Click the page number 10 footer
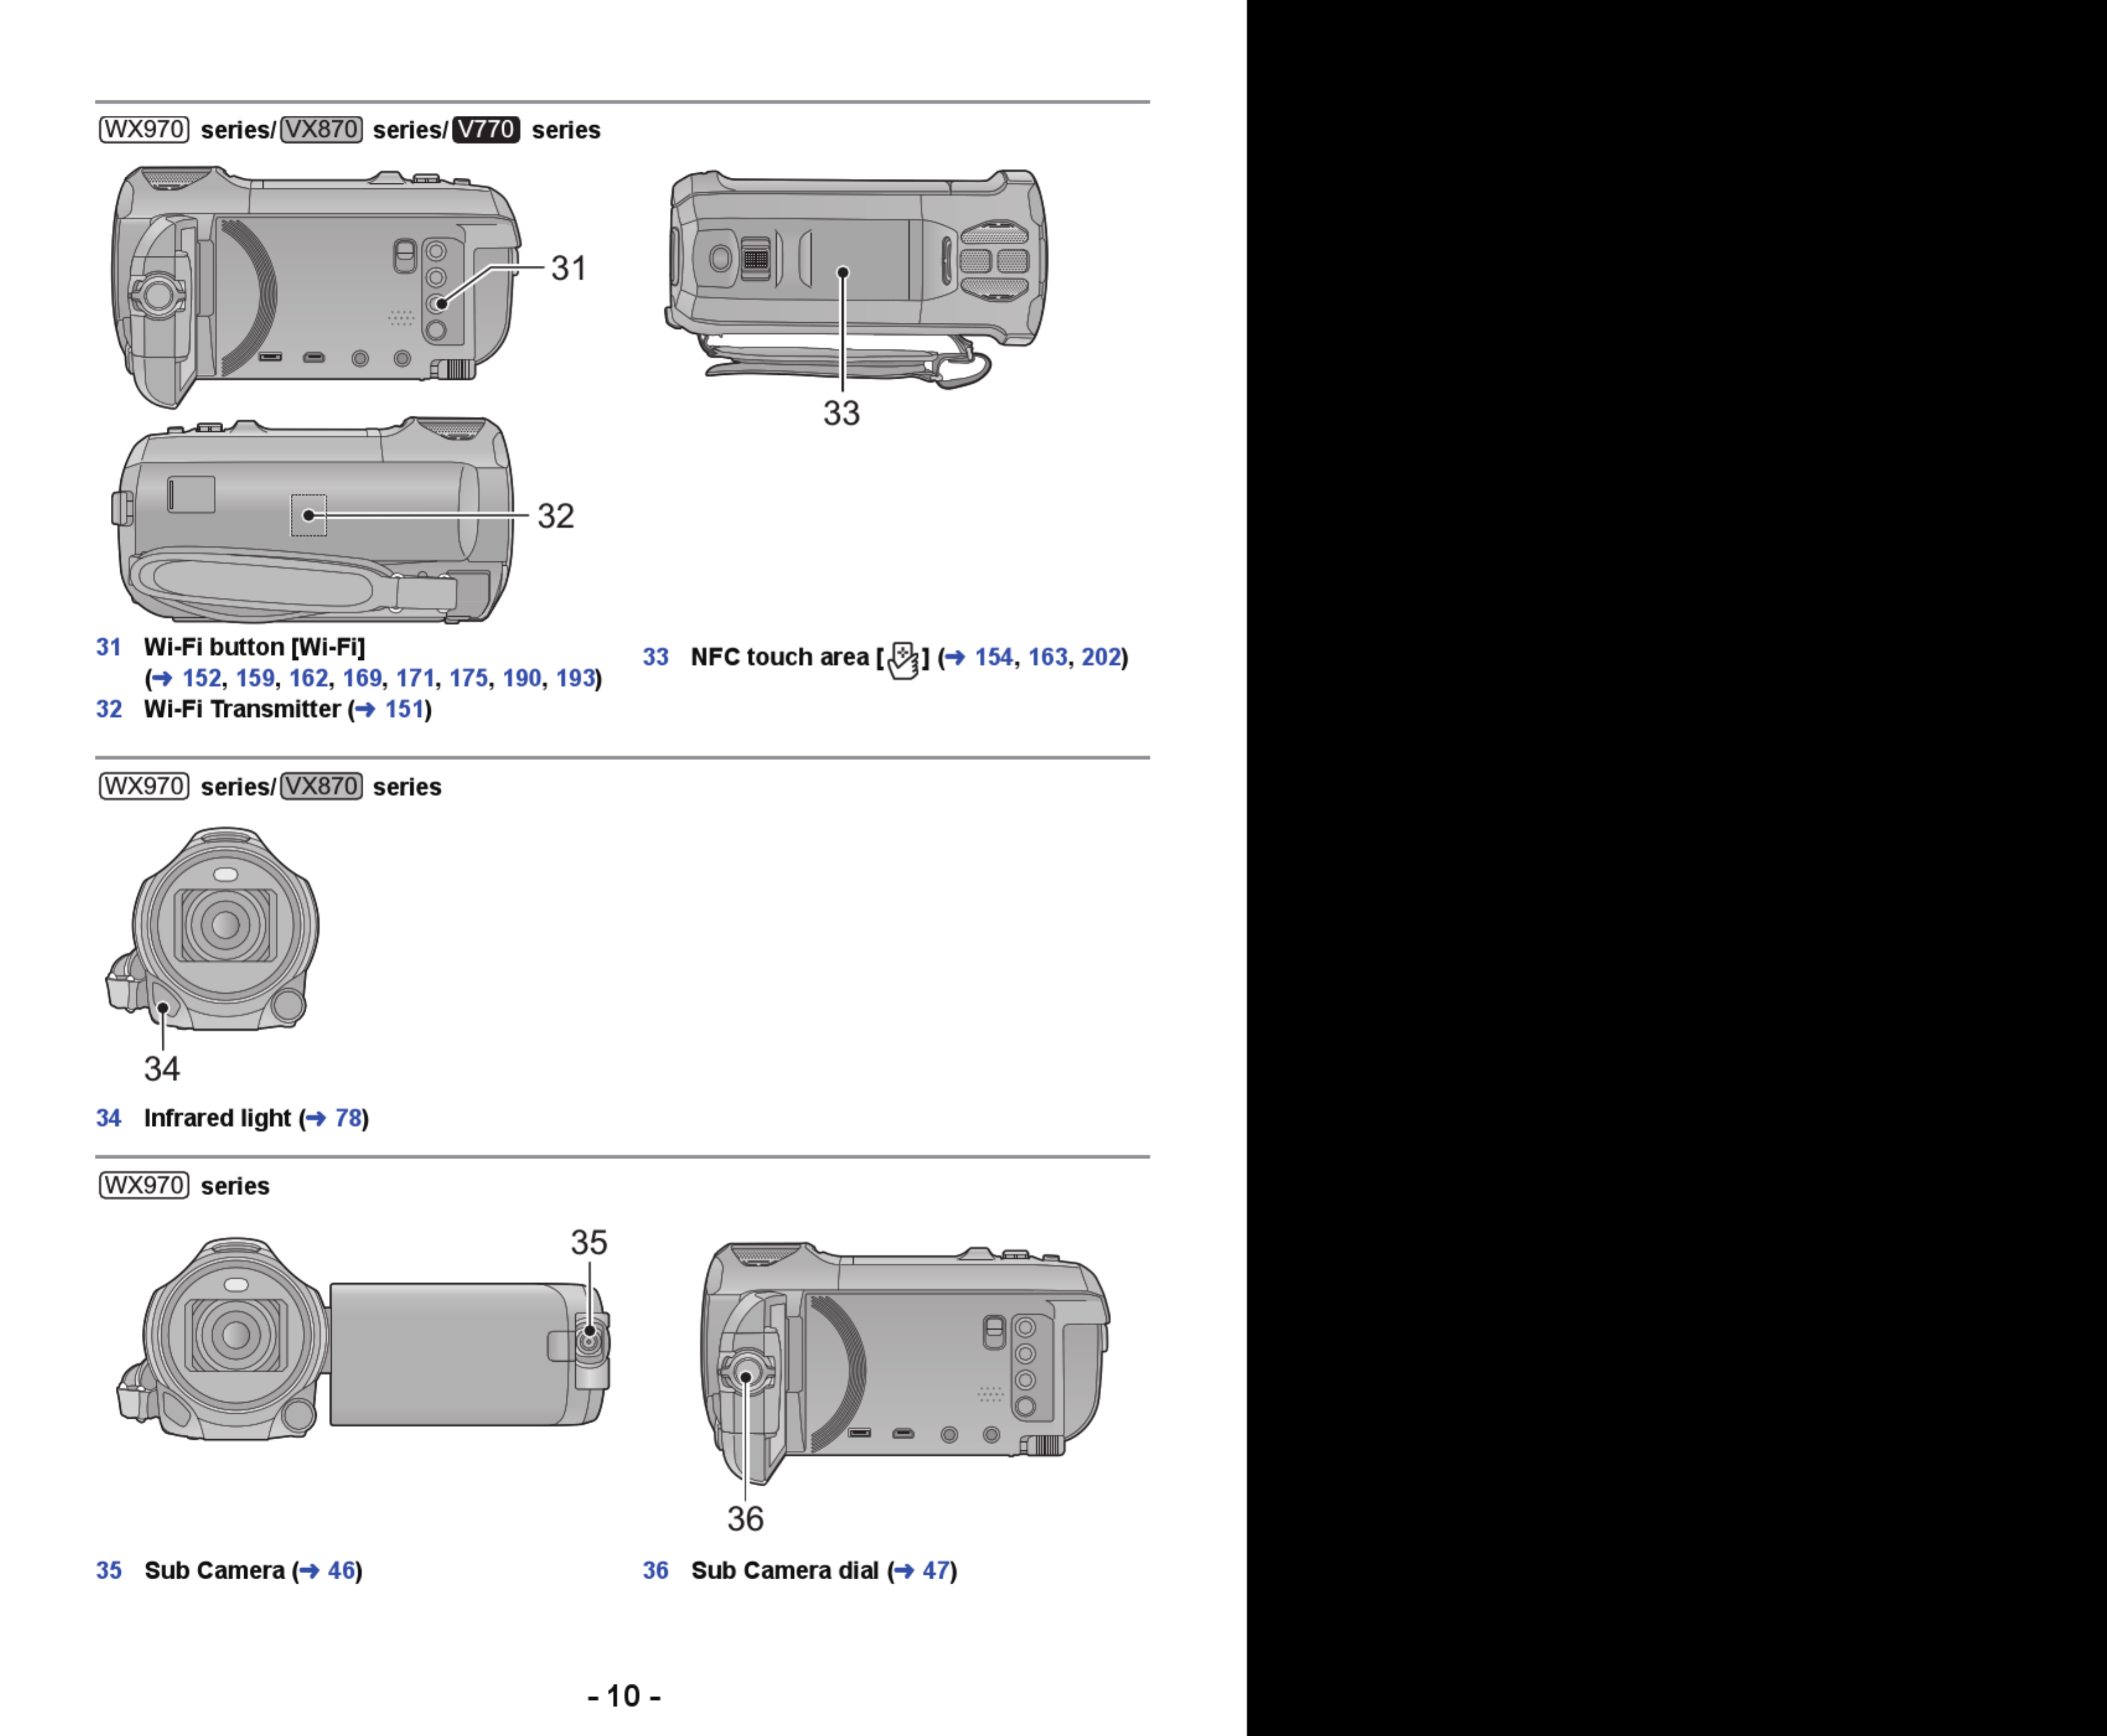The height and width of the screenshot is (1736, 2107). click(624, 1696)
